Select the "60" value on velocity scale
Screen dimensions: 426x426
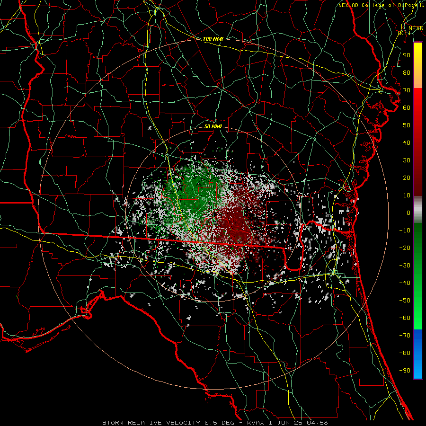tap(407, 107)
